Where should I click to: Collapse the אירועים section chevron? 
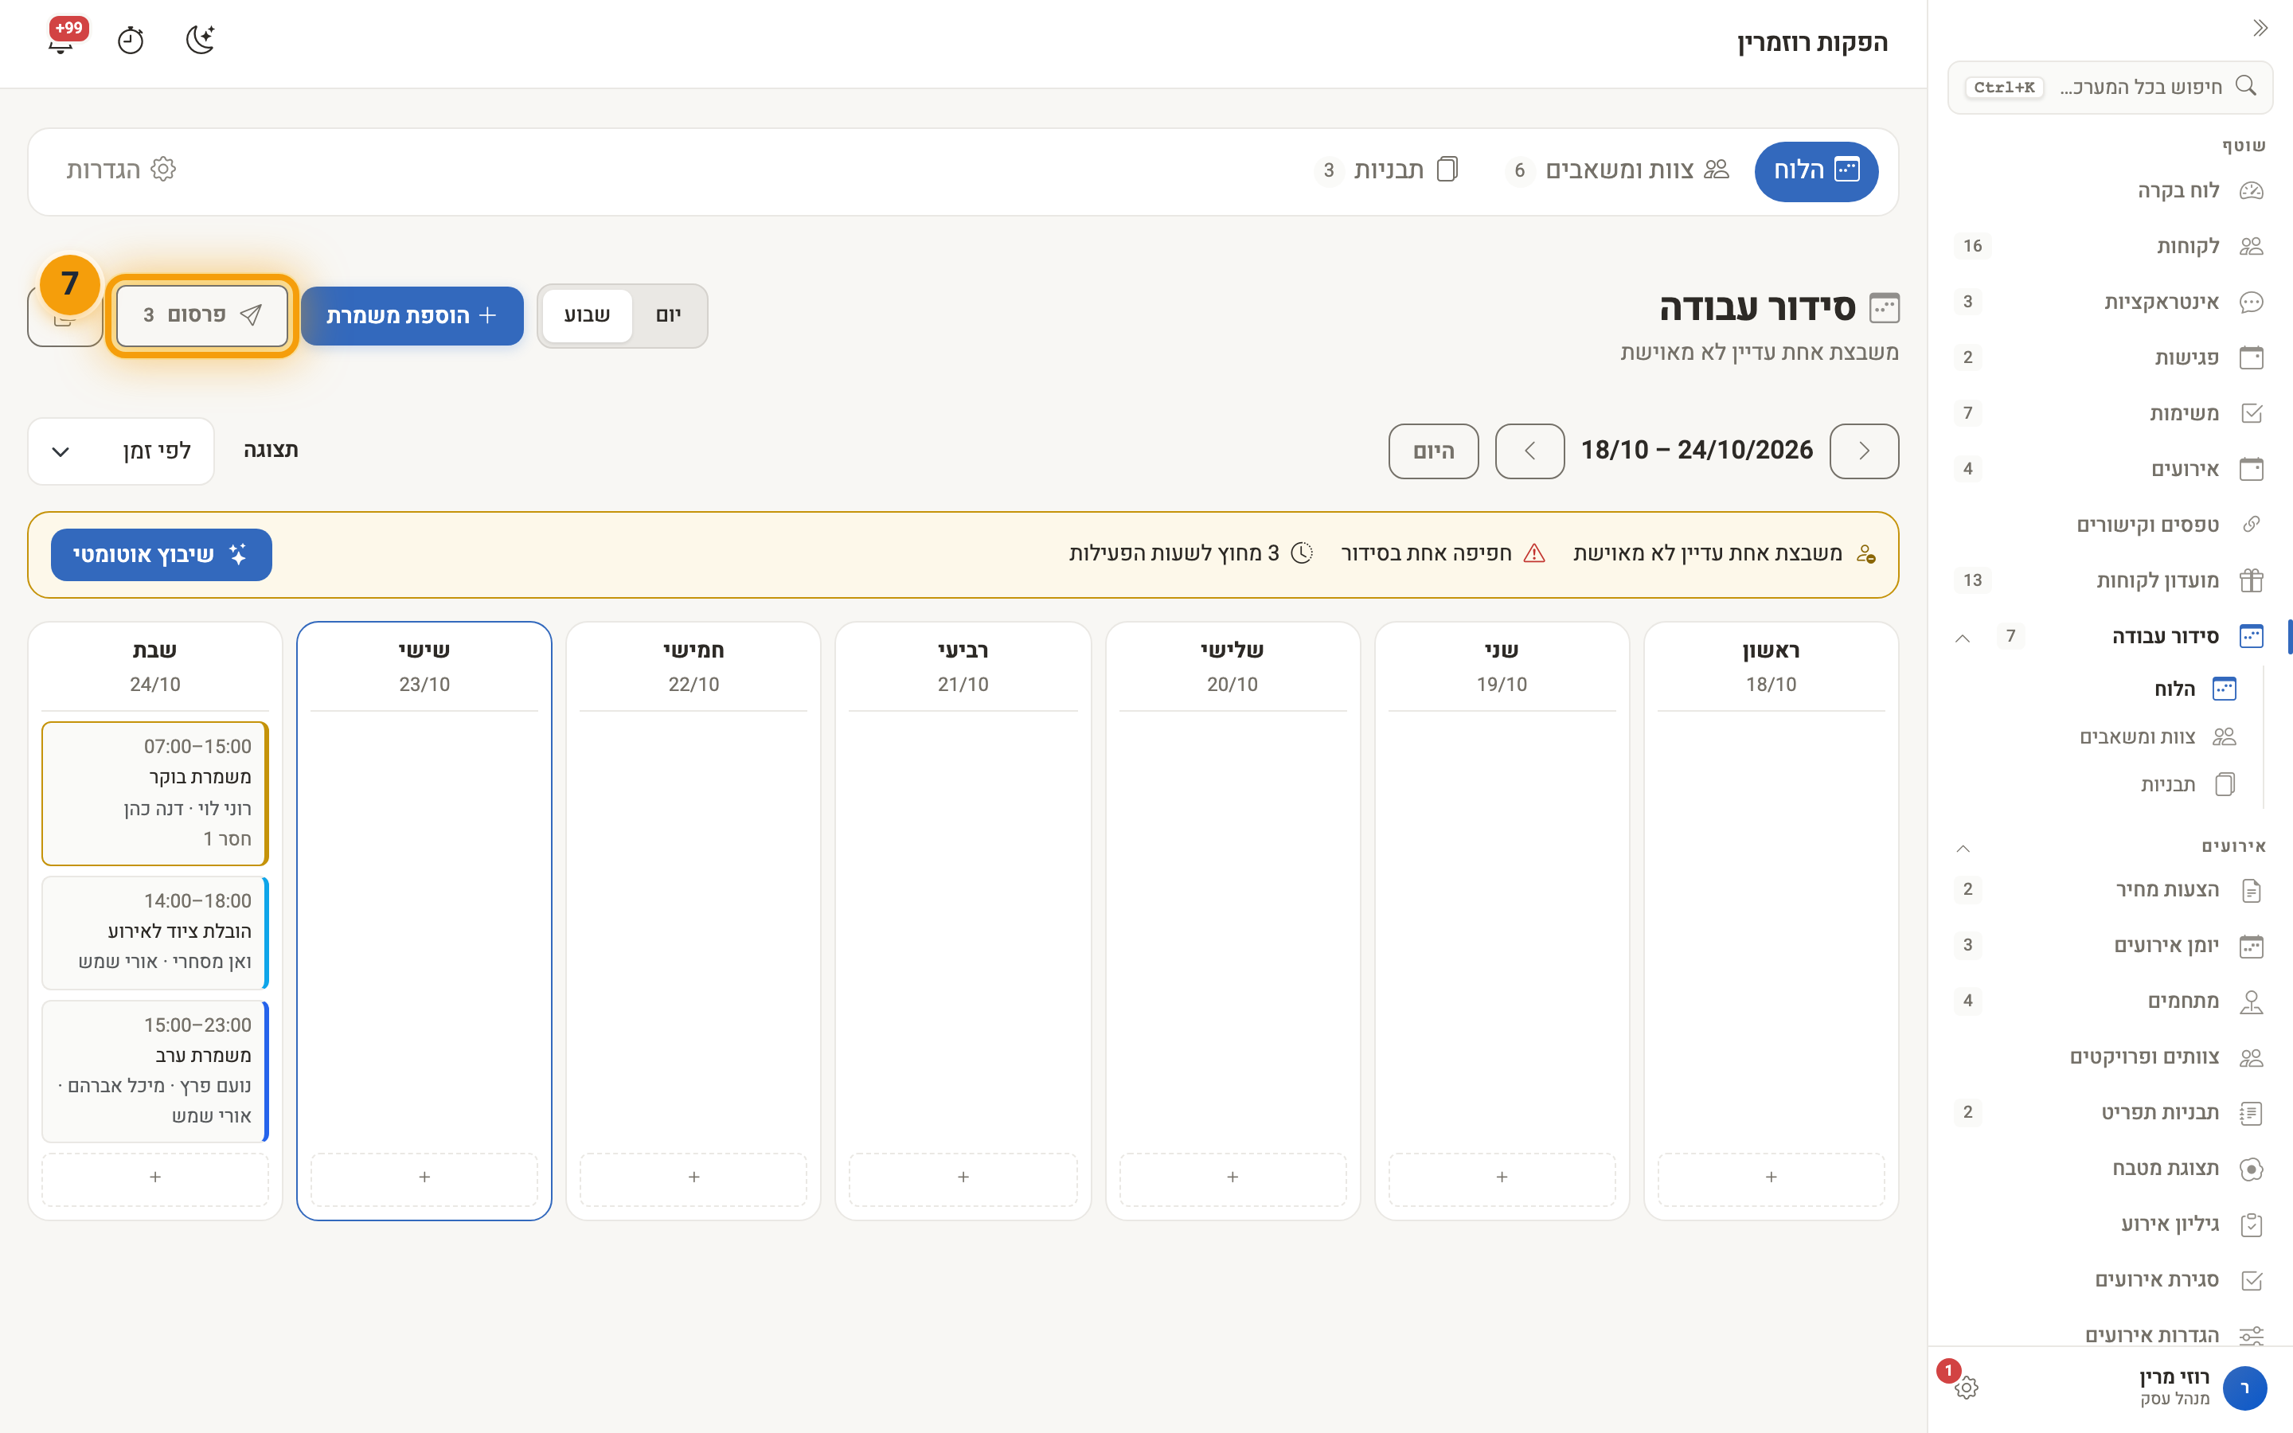click(x=1963, y=847)
